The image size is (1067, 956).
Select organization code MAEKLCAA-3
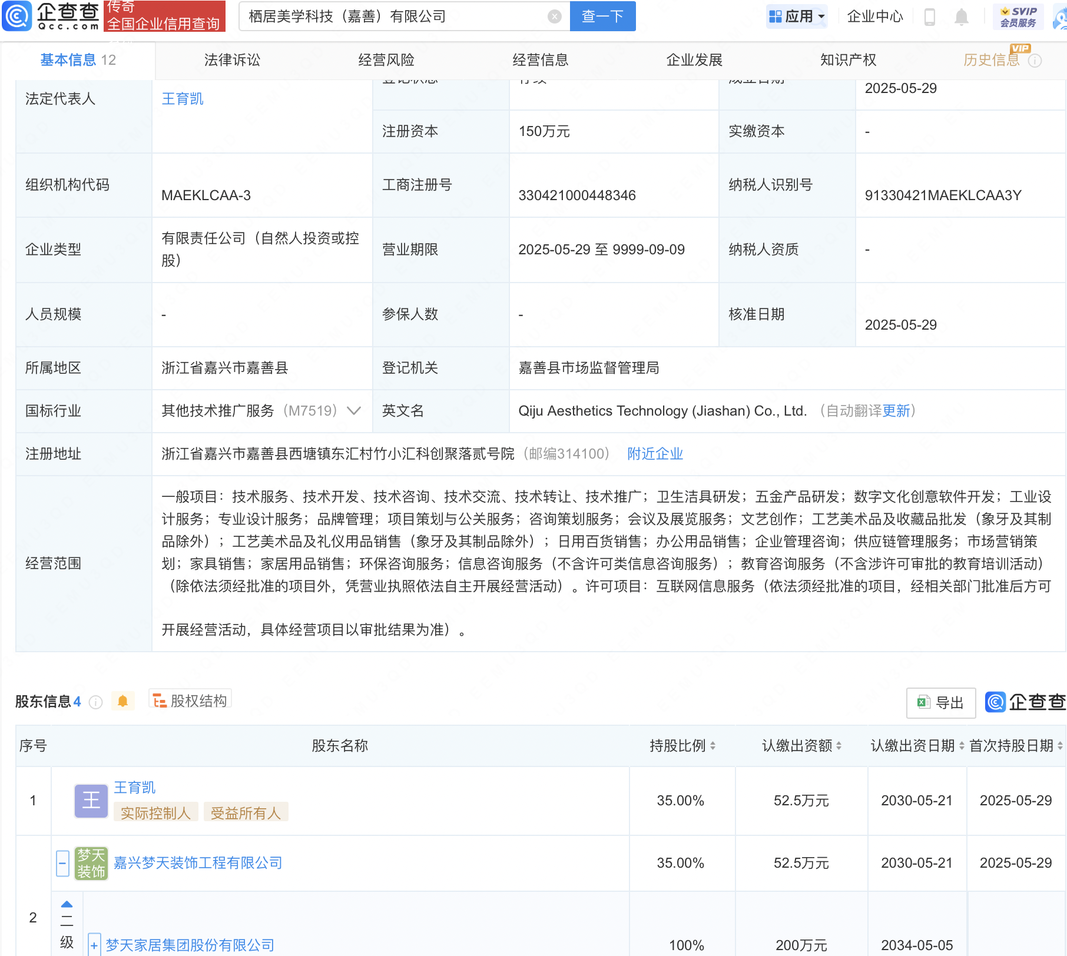pyautogui.click(x=206, y=195)
